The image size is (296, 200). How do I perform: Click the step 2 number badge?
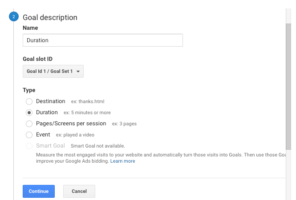click(x=14, y=16)
